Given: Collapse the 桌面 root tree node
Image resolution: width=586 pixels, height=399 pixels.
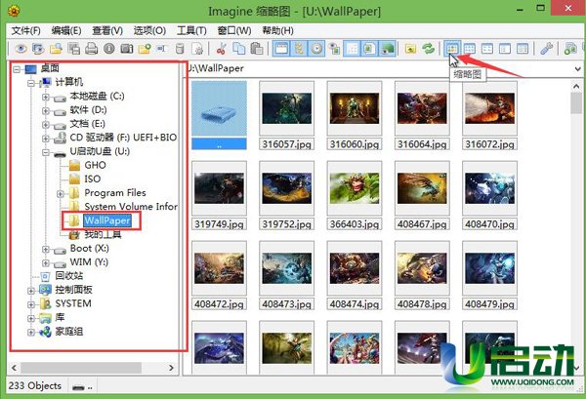Looking at the screenshot, I should pyautogui.click(x=17, y=69).
